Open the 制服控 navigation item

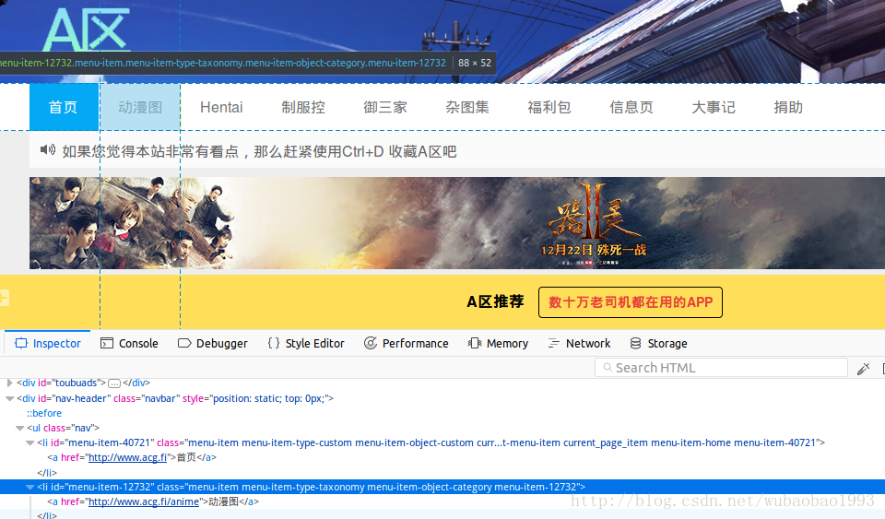click(303, 107)
